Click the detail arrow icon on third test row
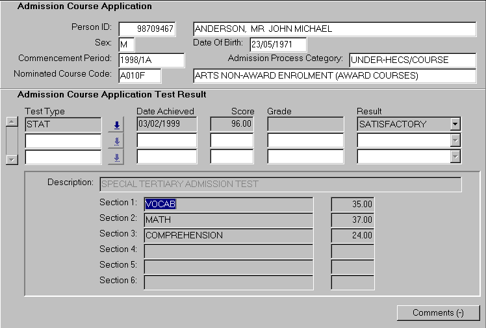486x328 pixels. [117, 157]
